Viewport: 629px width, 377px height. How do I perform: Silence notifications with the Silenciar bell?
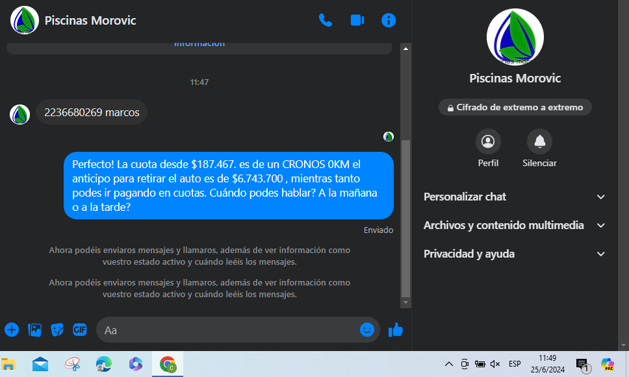(539, 141)
